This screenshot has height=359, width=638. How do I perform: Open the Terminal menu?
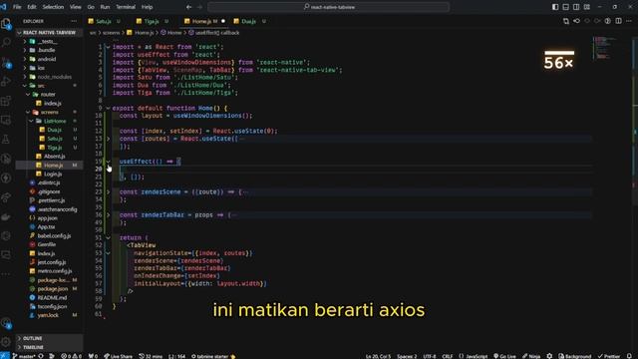point(126,7)
